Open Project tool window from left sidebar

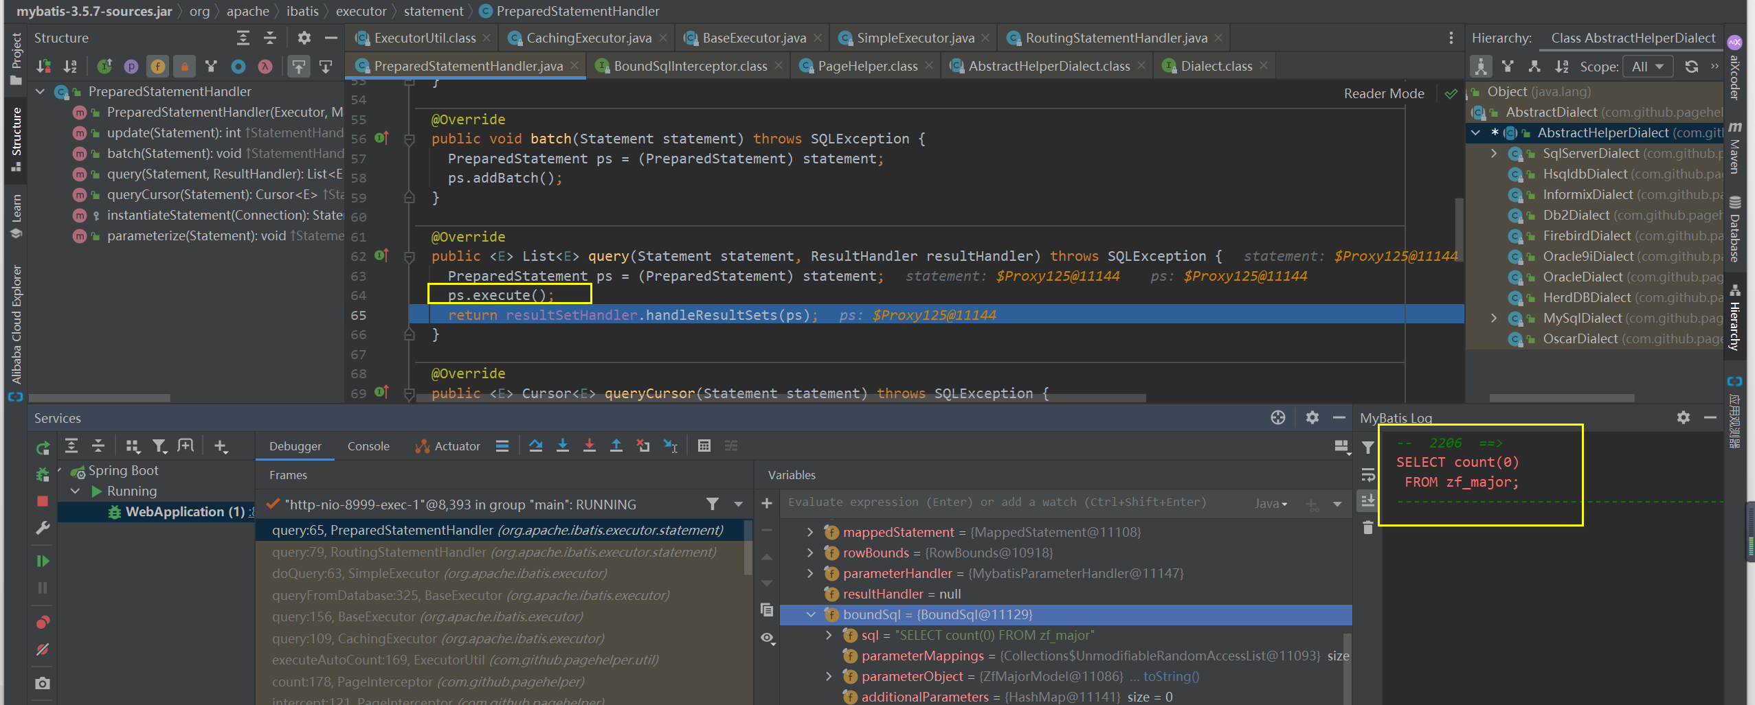pyautogui.click(x=16, y=58)
